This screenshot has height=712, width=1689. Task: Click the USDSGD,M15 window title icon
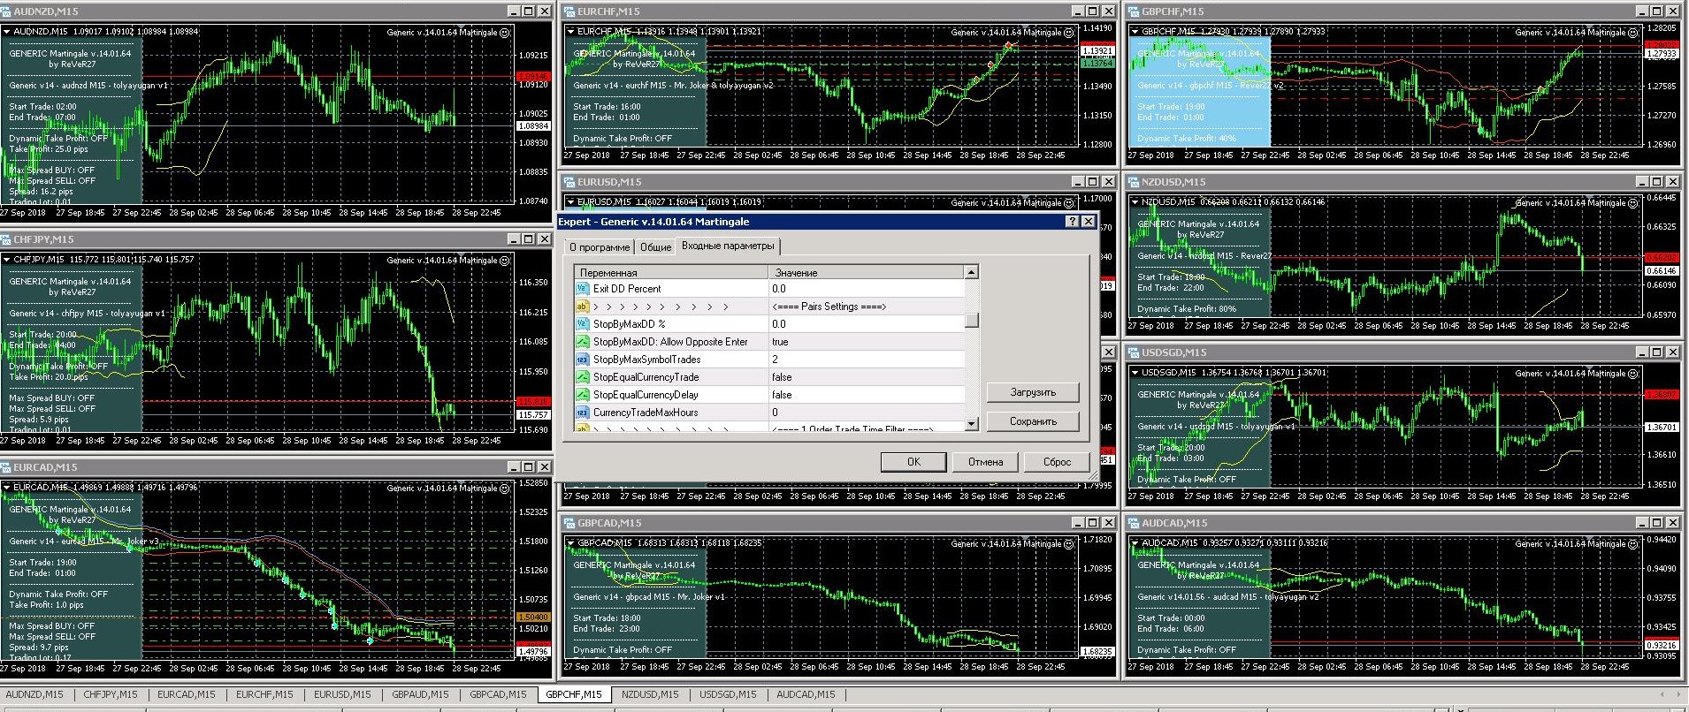[1135, 352]
